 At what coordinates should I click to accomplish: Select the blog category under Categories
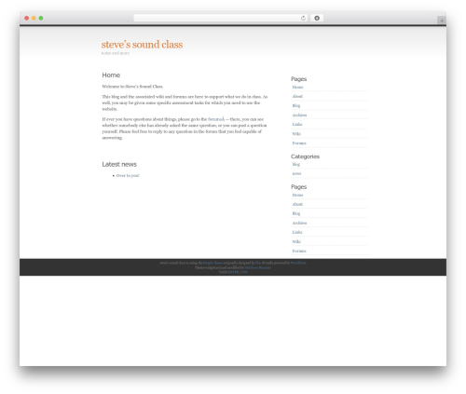[x=295, y=164]
